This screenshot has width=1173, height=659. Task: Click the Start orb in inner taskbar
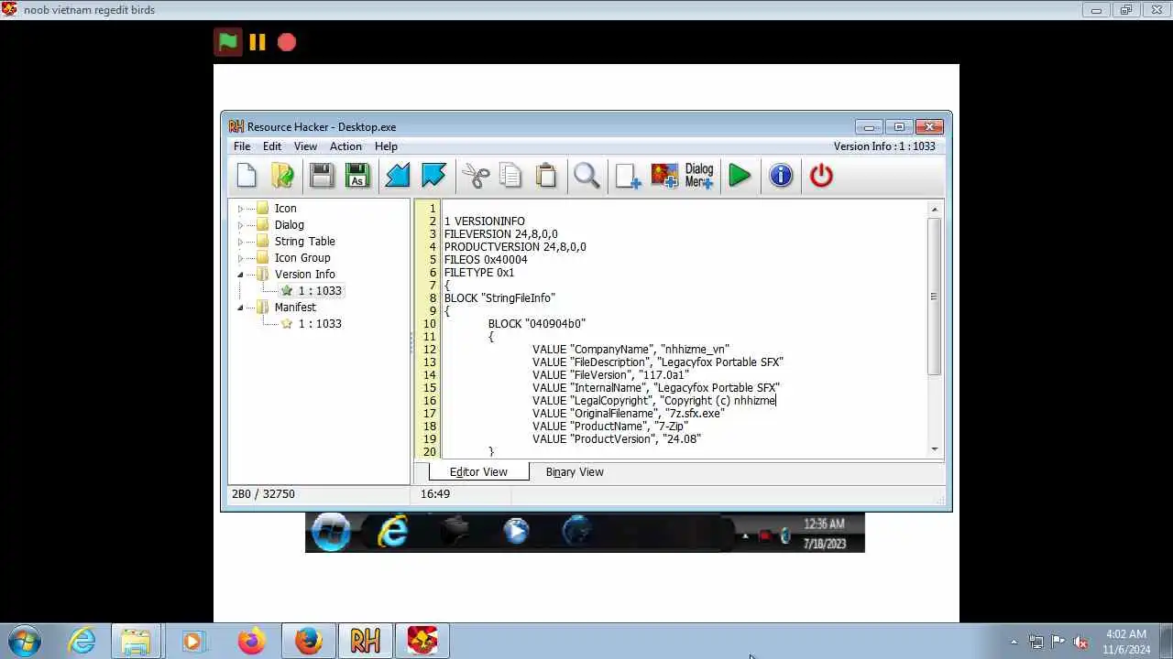tap(331, 532)
